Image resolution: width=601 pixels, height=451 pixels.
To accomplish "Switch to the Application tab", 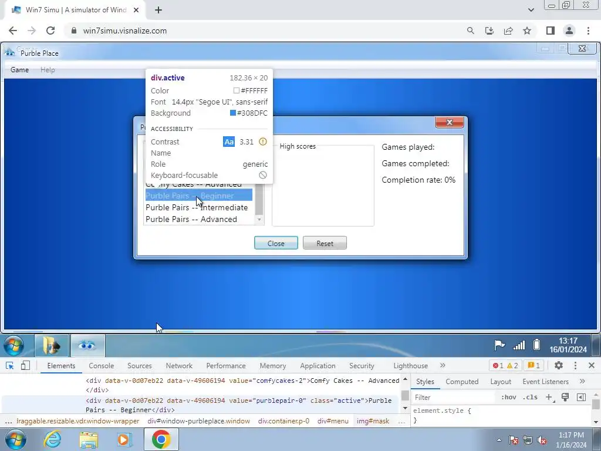I will [x=318, y=366].
